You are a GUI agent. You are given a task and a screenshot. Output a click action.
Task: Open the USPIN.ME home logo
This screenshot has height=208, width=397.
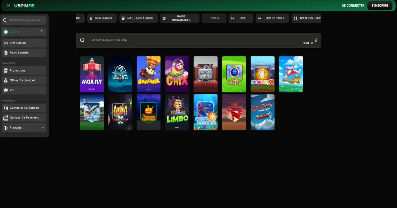[24, 6]
